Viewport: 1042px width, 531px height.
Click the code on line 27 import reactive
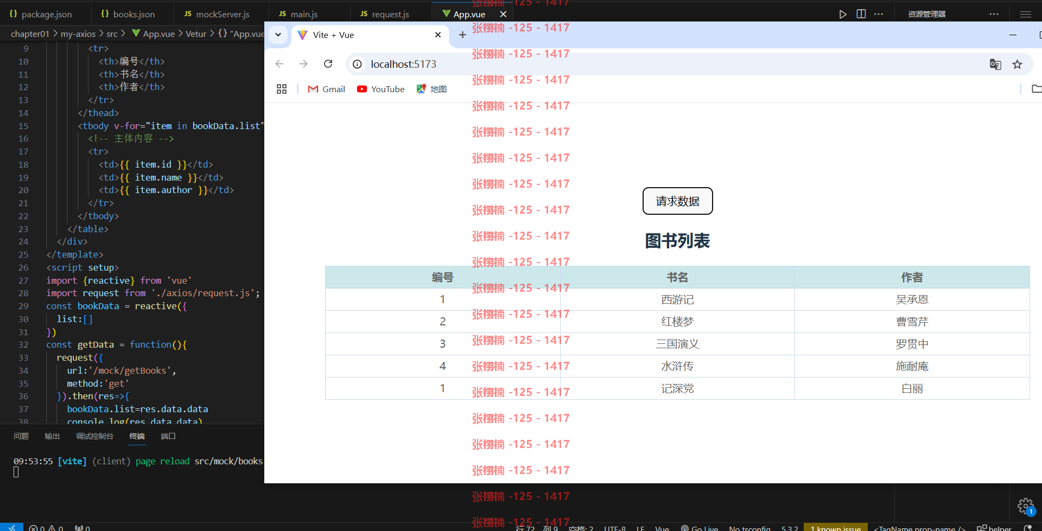tap(119, 280)
